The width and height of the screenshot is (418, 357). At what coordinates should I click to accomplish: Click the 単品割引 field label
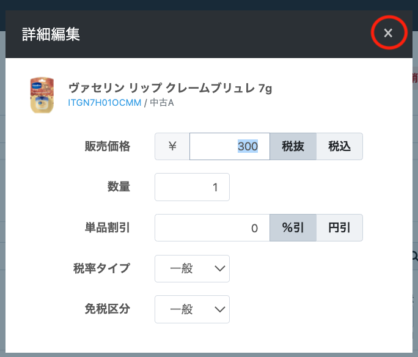point(108,228)
